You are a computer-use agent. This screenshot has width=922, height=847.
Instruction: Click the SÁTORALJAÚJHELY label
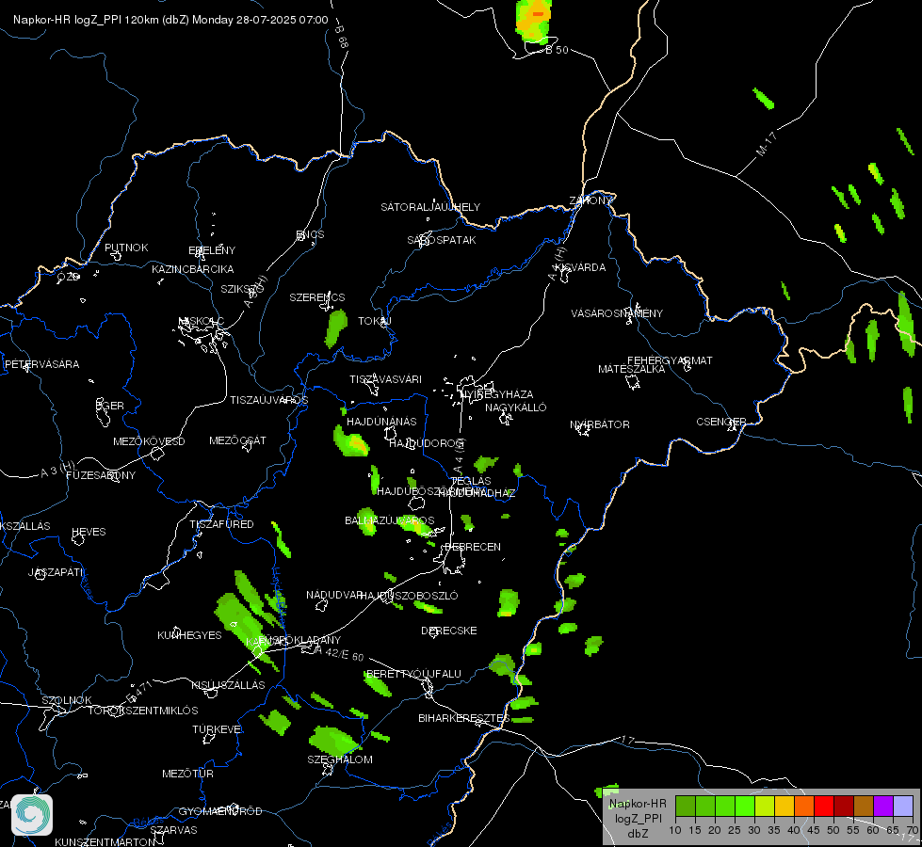pyautogui.click(x=430, y=207)
